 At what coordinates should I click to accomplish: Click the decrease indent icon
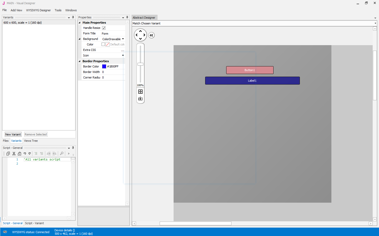click(x=49, y=154)
